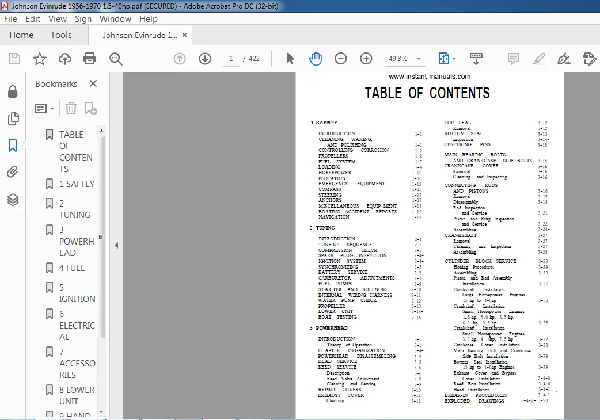
Task: Click the cloud upload icon
Action: [x=65, y=59]
